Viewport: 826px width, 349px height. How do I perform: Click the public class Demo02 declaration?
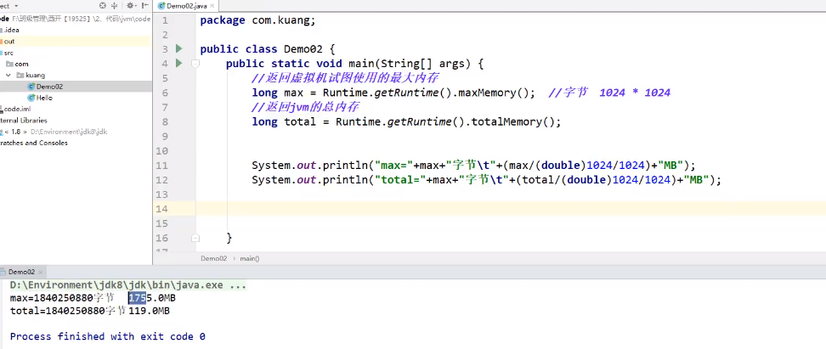coord(268,49)
